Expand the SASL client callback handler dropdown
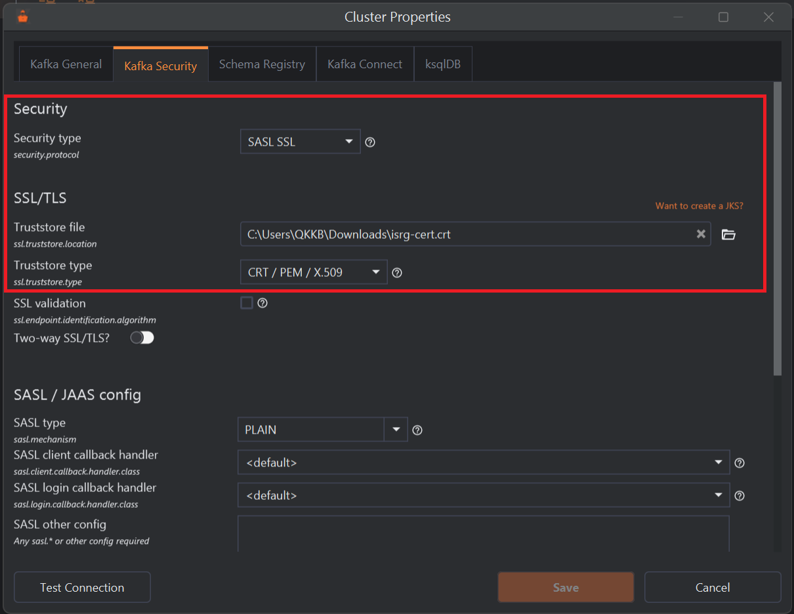This screenshot has width=794, height=614. coord(484,462)
